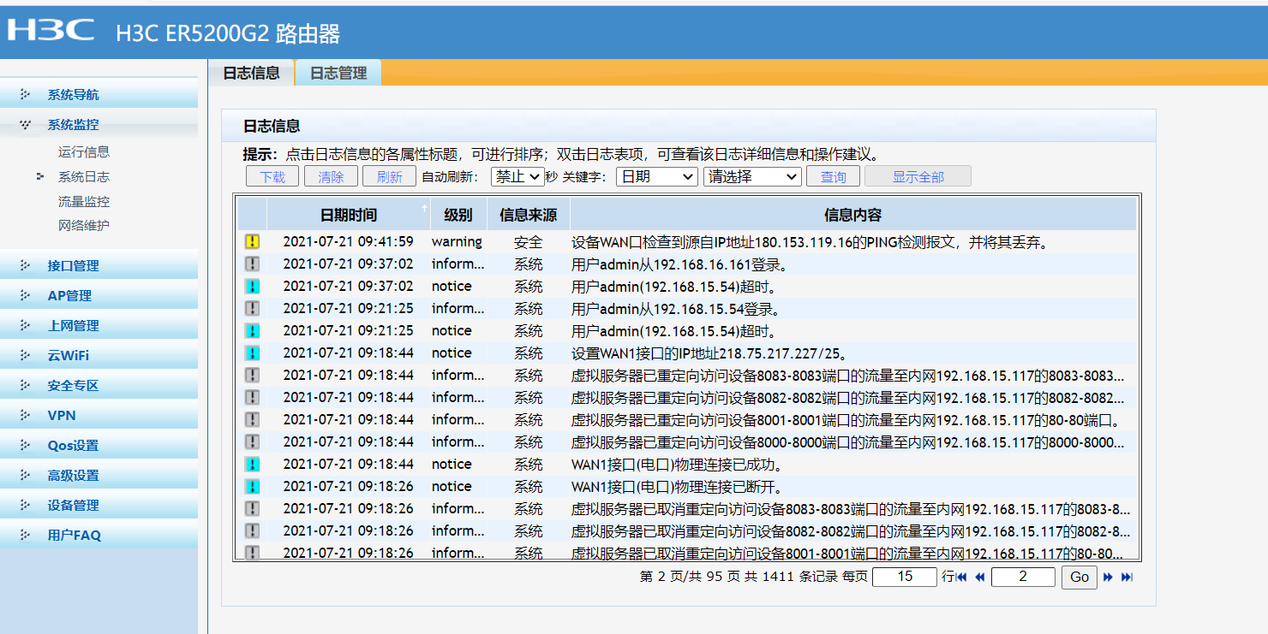Go to the previous log page
This screenshot has height=634, width=1268.
pyautogui.click(x=979, y=578)
